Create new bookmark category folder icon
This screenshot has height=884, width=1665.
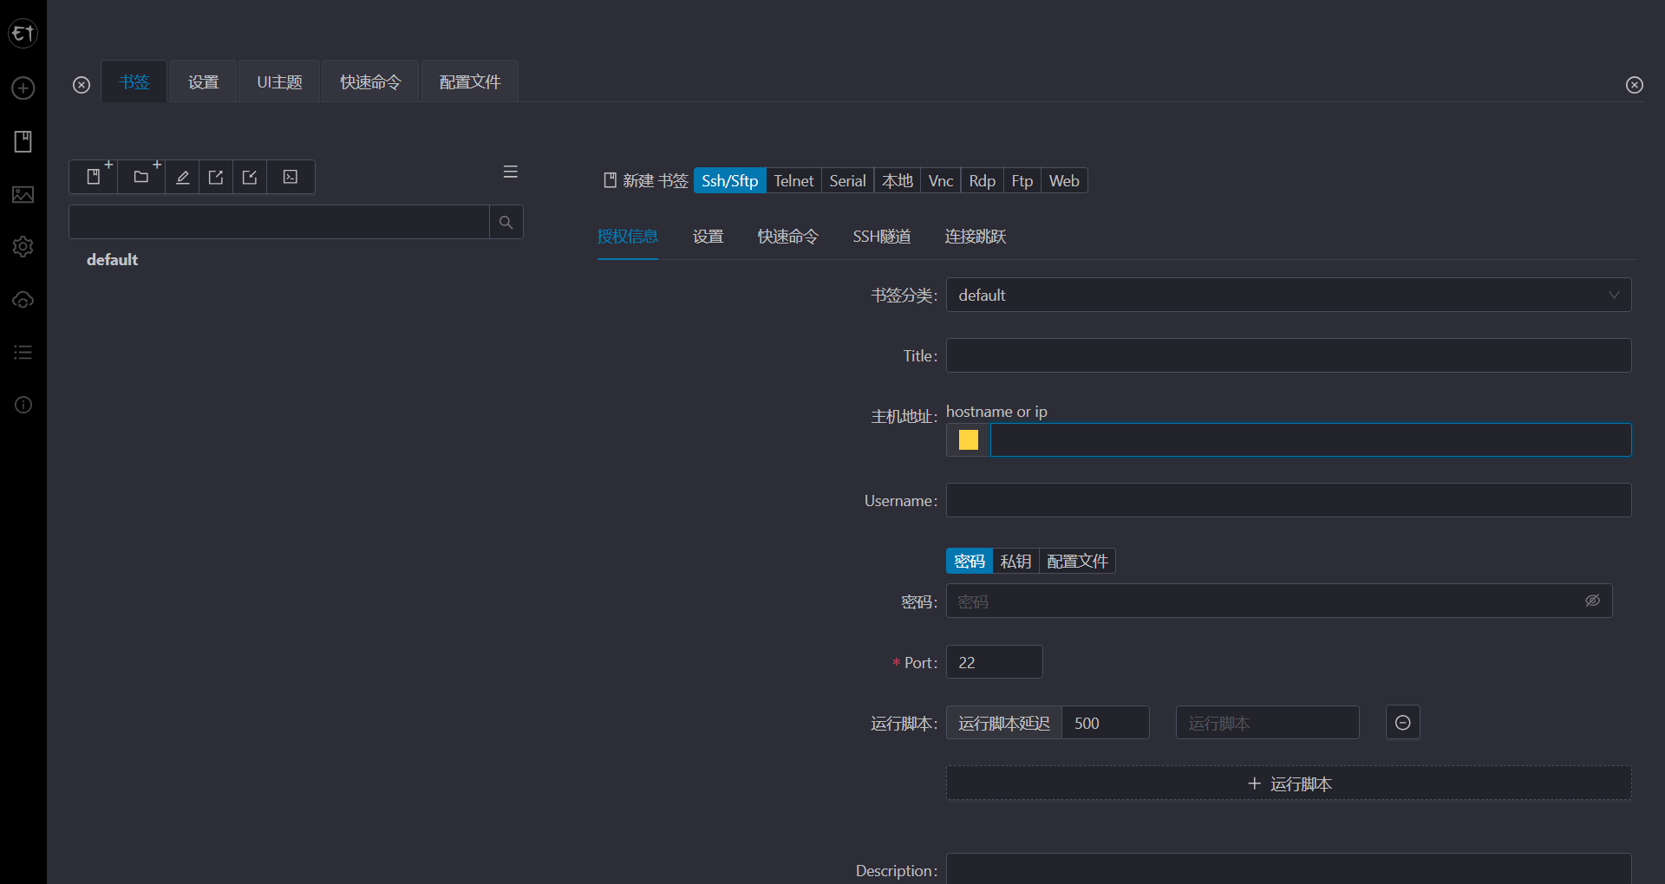coord(141,177)
